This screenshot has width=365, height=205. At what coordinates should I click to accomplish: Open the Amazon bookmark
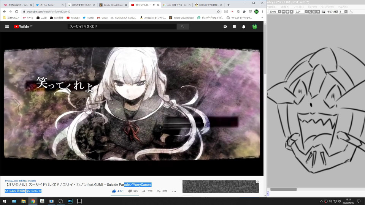(x=153, y=18)
